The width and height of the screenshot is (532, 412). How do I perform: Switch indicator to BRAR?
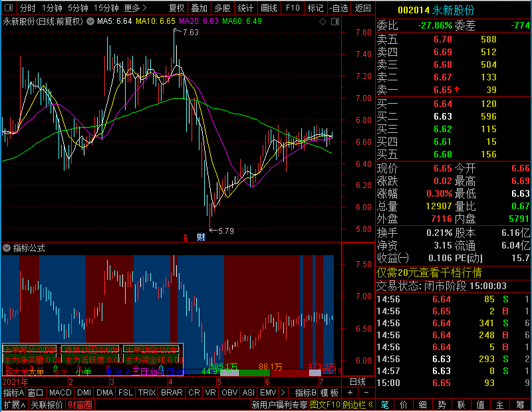pyautogui.click(x=172, y=393)
